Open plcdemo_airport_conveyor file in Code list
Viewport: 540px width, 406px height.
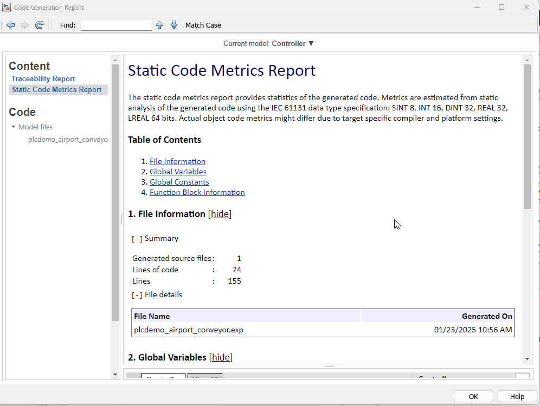pyautogui.click(x=68, y=140)
